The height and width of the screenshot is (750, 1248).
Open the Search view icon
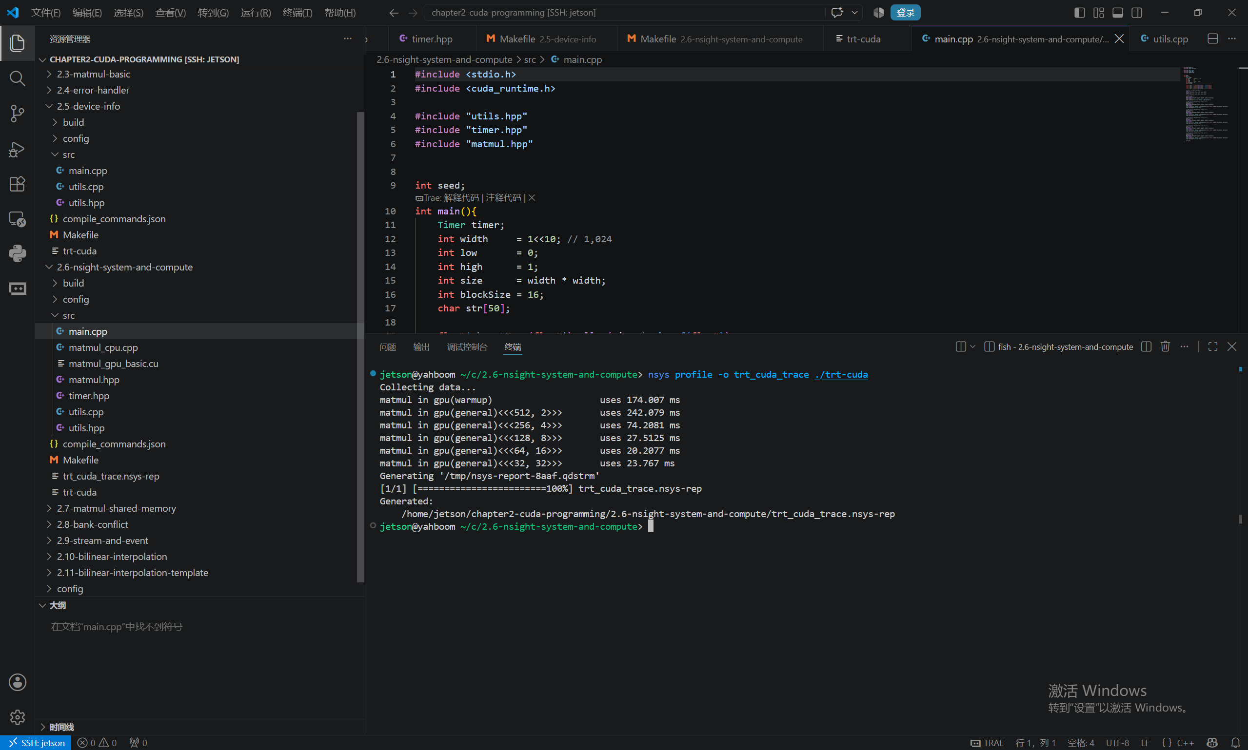(x=17, y=78)
